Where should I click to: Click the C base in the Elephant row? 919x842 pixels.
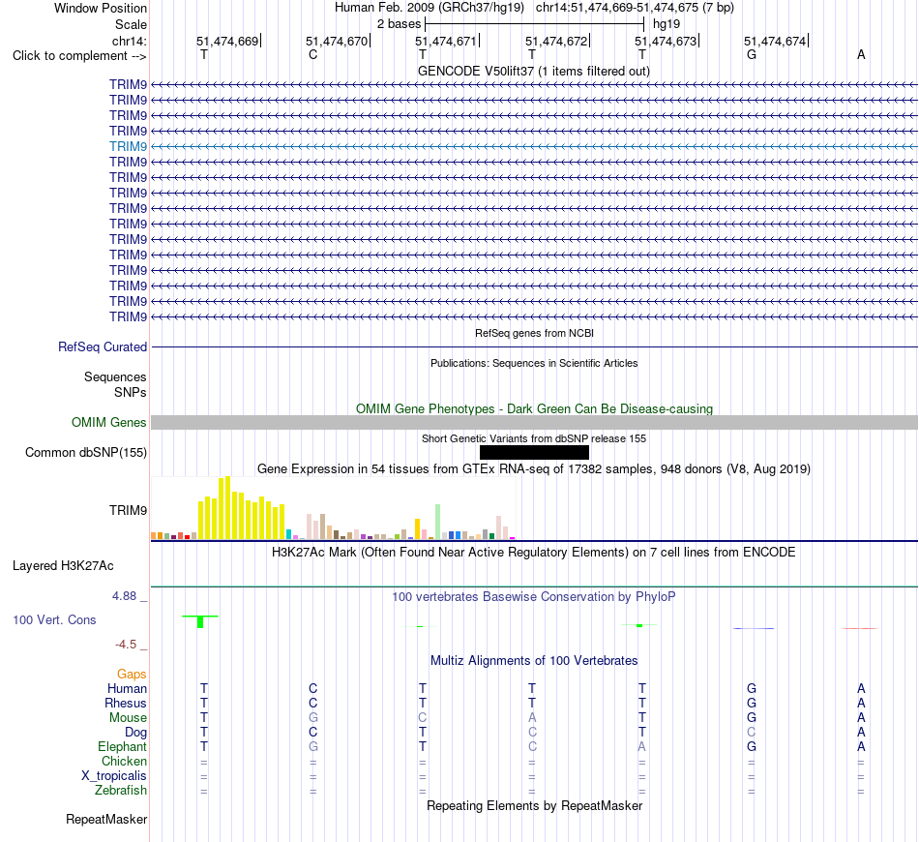(x=532, y=746)
